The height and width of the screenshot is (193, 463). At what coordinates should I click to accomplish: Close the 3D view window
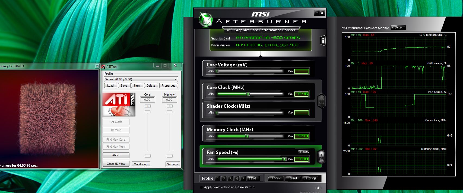click(x=97, y=66)
